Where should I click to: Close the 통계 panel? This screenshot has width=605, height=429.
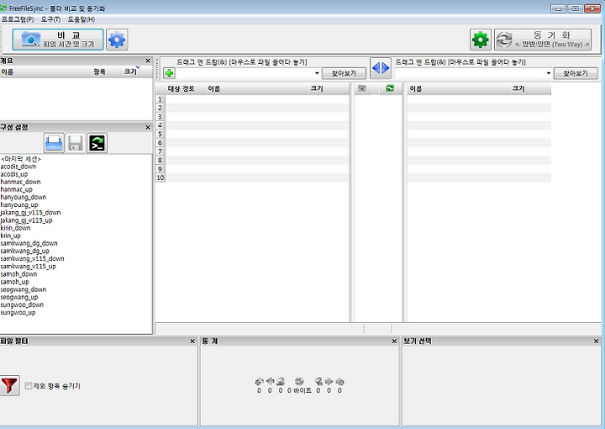pyautogui.click(x=394, y=342)
